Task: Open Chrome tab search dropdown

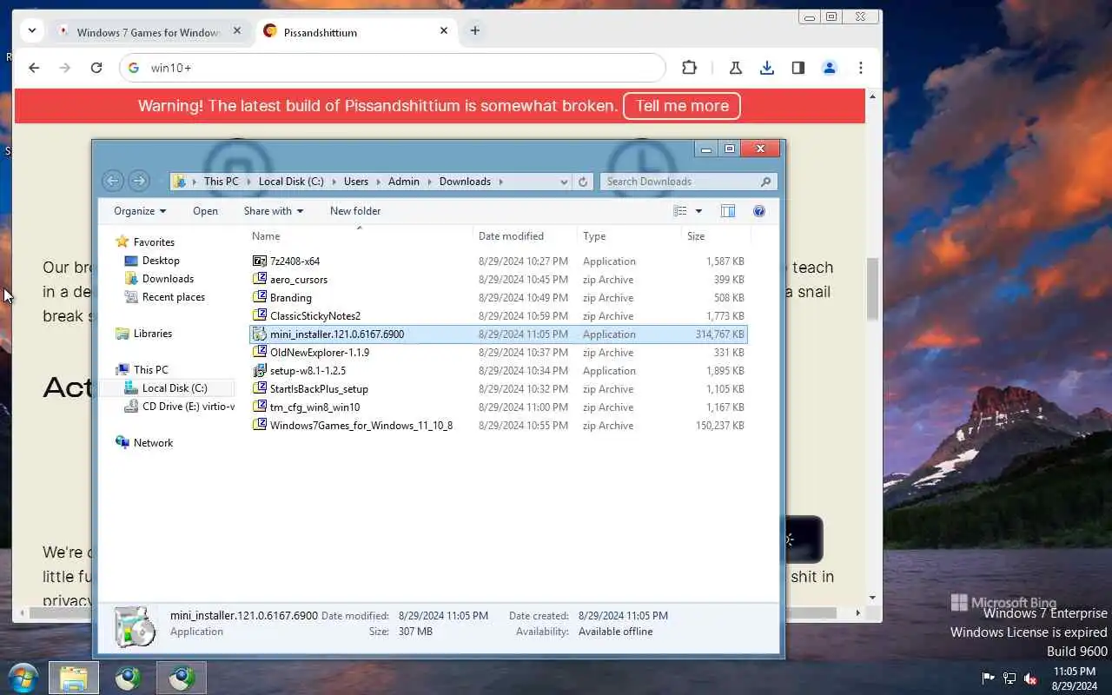Action: click(x=32, y=30)
